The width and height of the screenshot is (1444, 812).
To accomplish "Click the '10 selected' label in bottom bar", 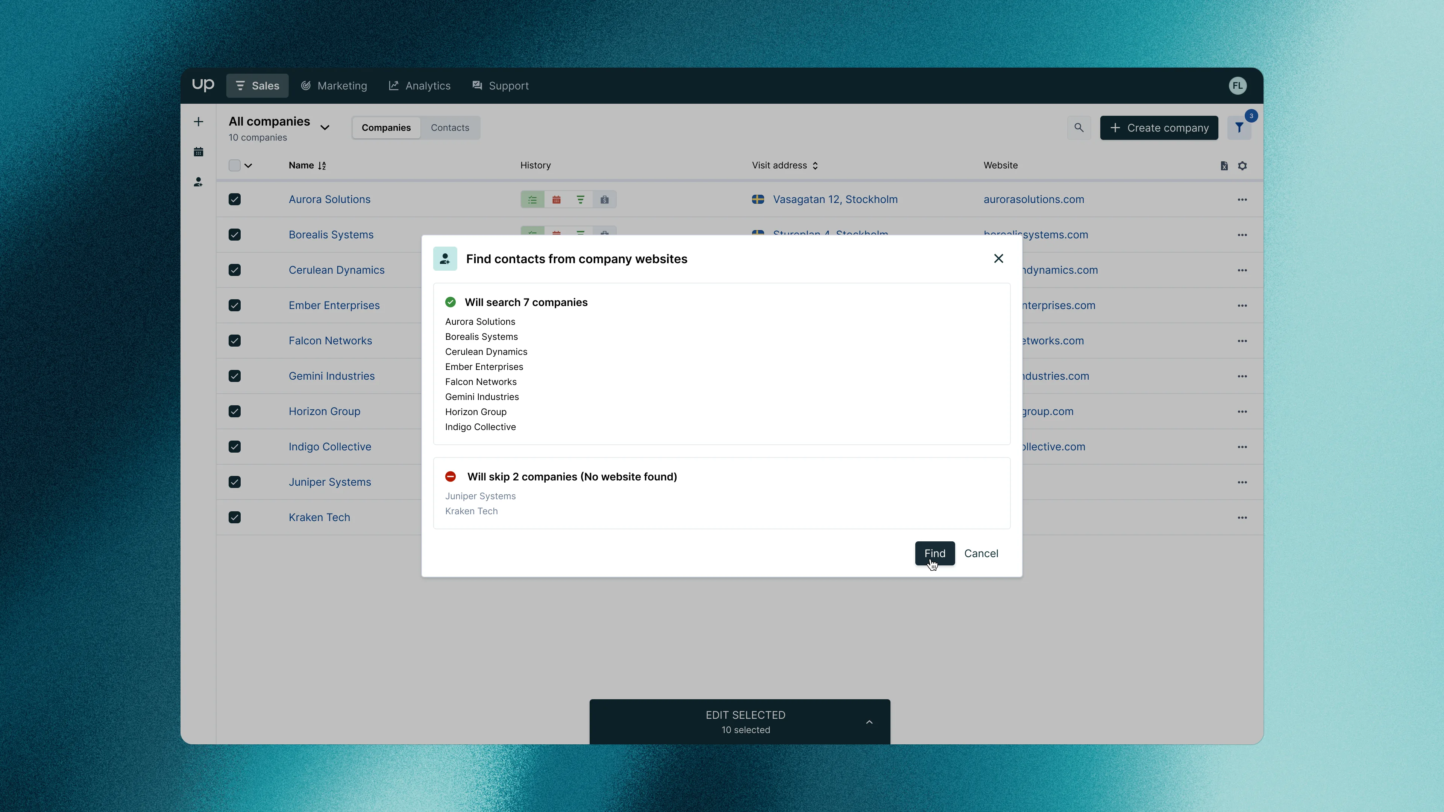I will pyautogui.click(x=746, y=730).
